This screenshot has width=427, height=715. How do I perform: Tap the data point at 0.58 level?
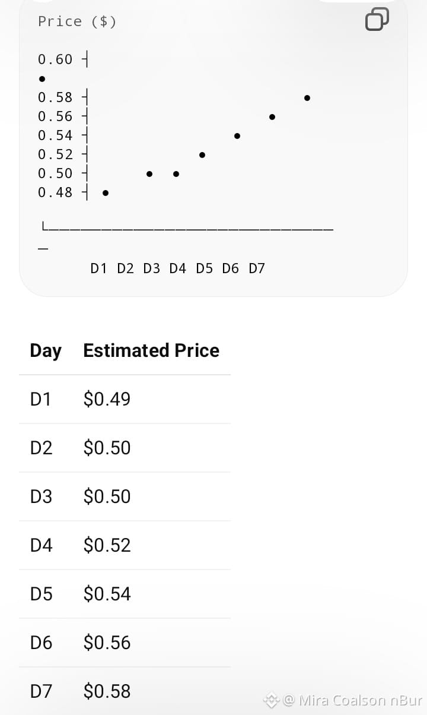(307, 98)
